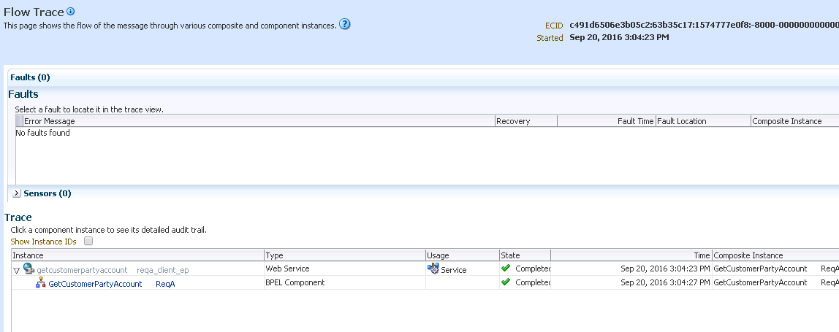The image size is (839, 332).
Task: Click the getcustomerpartyaccount web service entry
Action: (82, 270)
